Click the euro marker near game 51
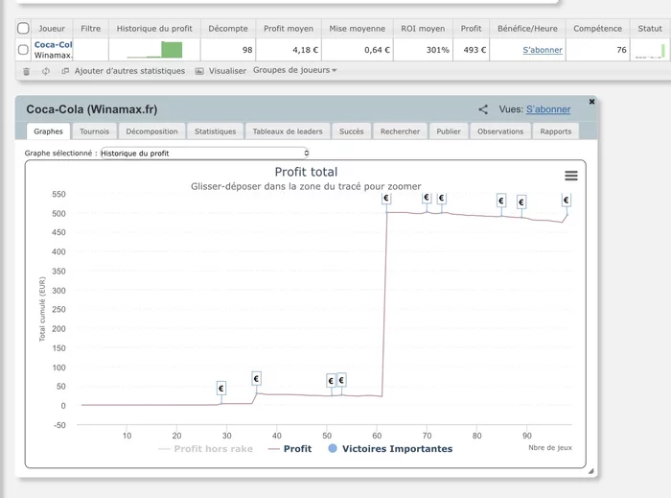This screenshot has width=671, height=498. coord(331,381)
